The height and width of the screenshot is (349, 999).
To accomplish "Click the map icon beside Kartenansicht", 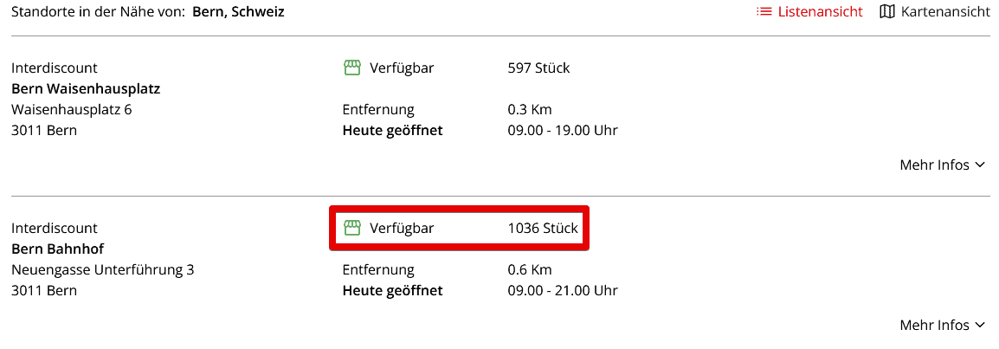I will coord(886,12).
